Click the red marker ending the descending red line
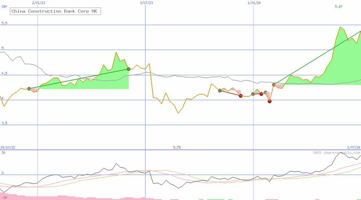 click(241, 96)
